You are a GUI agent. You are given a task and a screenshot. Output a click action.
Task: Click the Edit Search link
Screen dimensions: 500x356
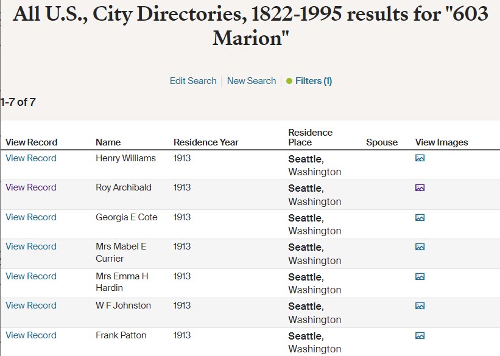pyautogui.click(x=193, y=81)
